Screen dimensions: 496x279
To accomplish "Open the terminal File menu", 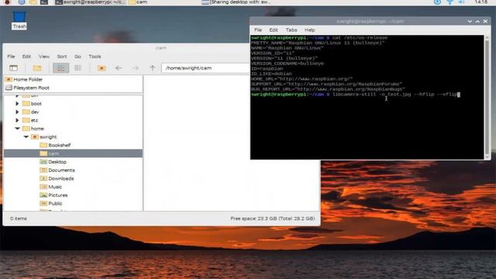I will [258, 29].
